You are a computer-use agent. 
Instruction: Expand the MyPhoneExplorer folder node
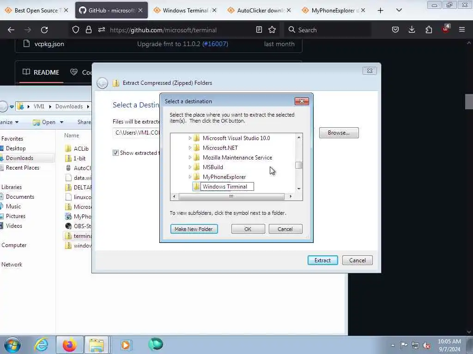[x=190, y=177]
